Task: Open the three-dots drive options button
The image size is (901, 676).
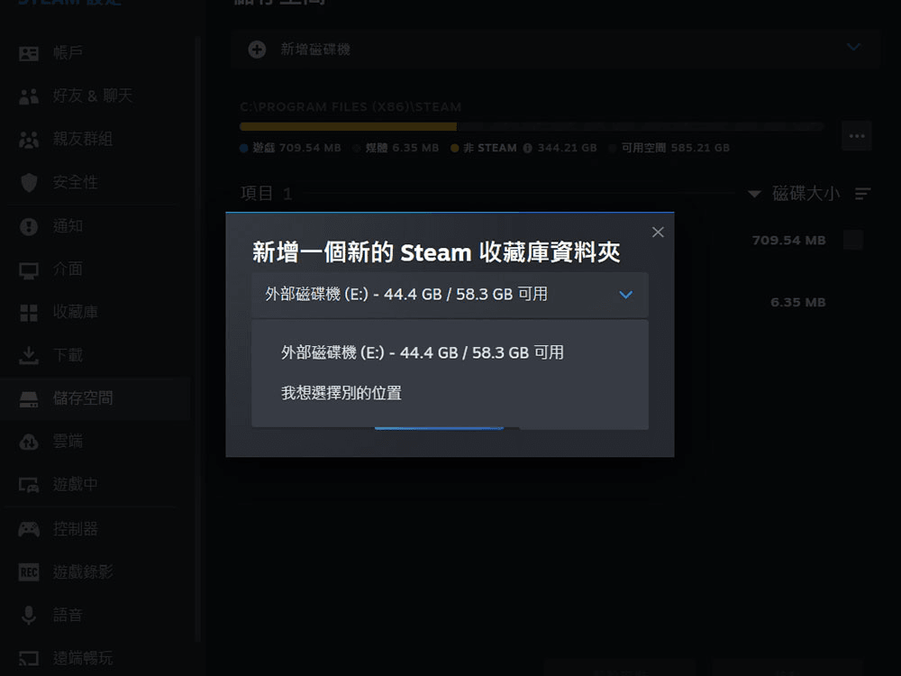Action: click(856, 136)
